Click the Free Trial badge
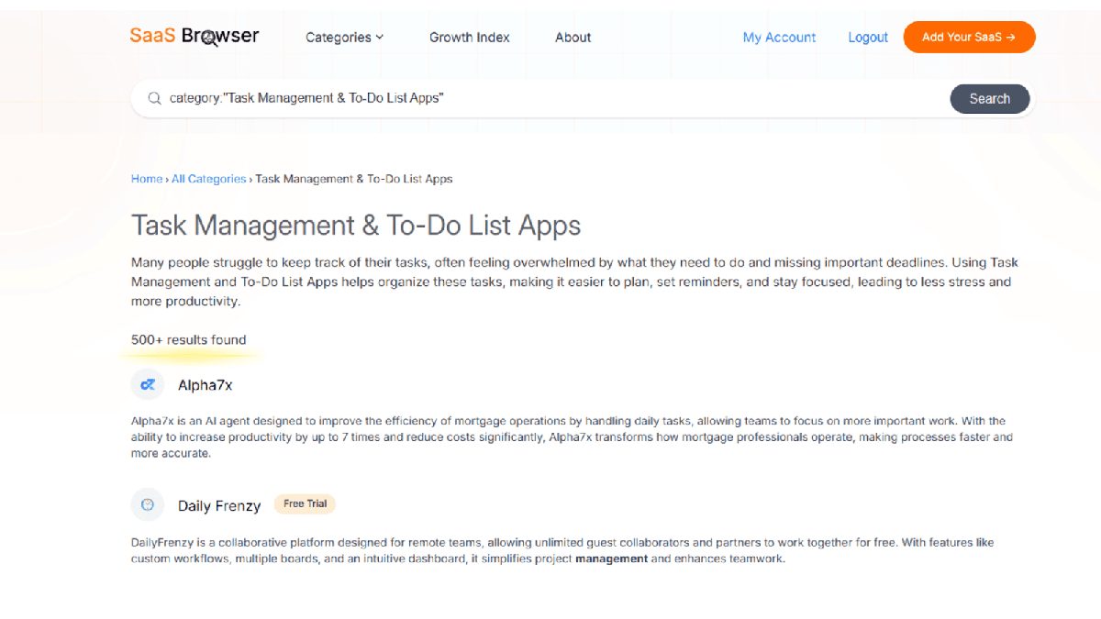This screenshot has width=1101, height=619. click(305, 504)
